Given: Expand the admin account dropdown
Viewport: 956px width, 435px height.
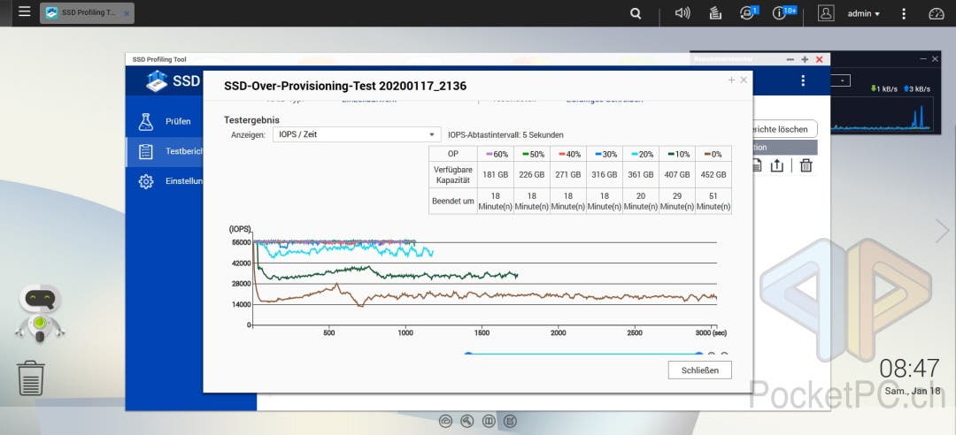Looking at the screenshot, I should coord(863,13).
